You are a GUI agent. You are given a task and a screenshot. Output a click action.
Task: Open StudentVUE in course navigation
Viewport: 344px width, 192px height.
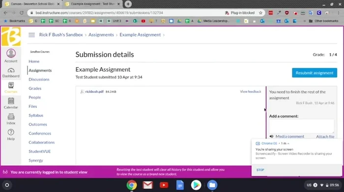coord(39,151)
